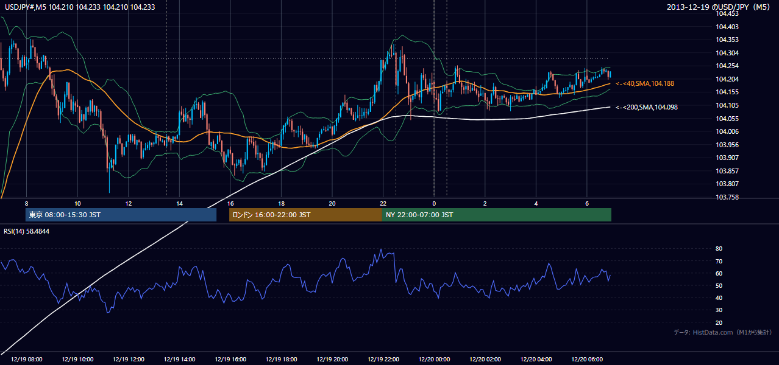Click the 104.155 price axis label

tap(728, 92)
